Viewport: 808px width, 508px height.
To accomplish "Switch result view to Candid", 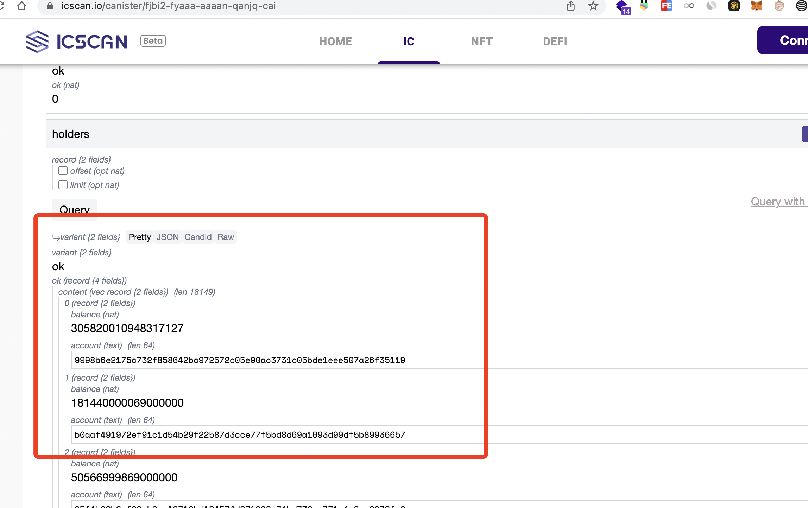I will [198, 237].
